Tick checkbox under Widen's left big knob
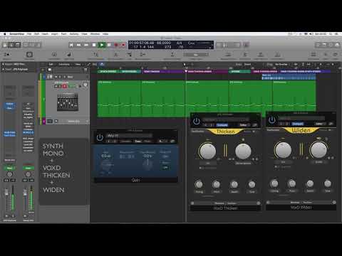Viewport: 342px width, 256px height. 276,167
